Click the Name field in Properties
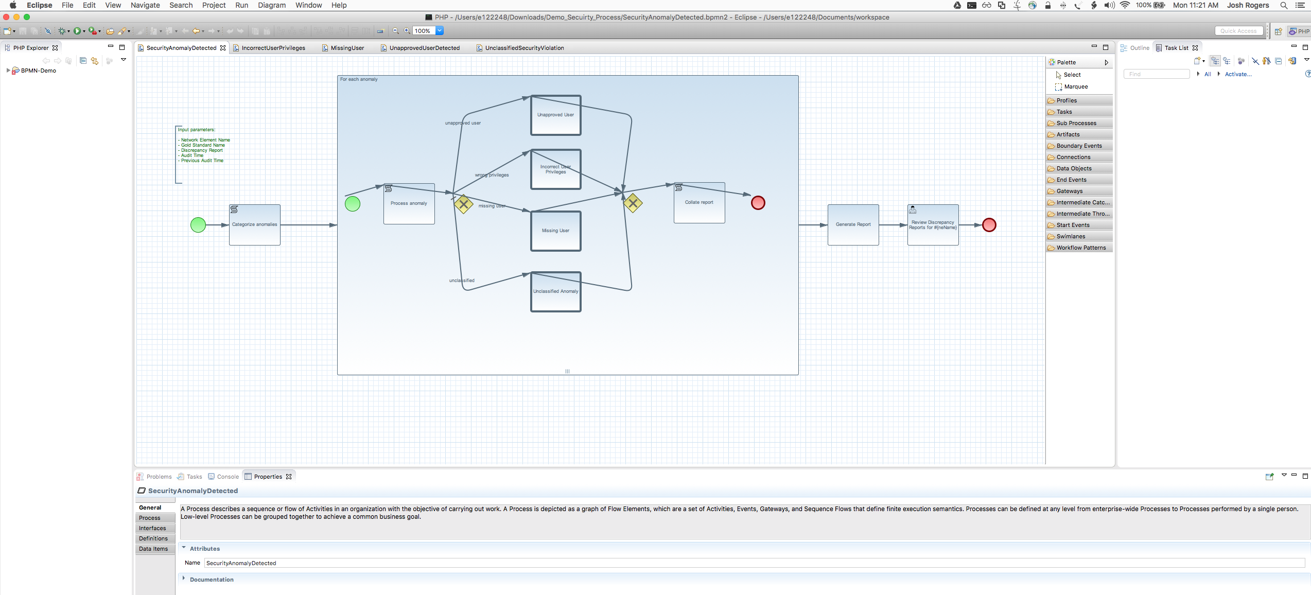Viewport: 1311px width, 595px height. click(755, 563)
